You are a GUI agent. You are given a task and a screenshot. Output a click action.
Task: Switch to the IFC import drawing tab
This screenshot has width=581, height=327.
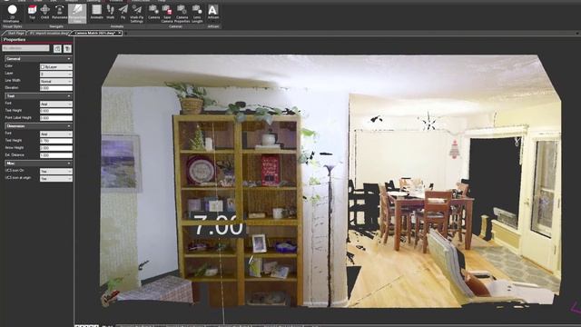49,33
